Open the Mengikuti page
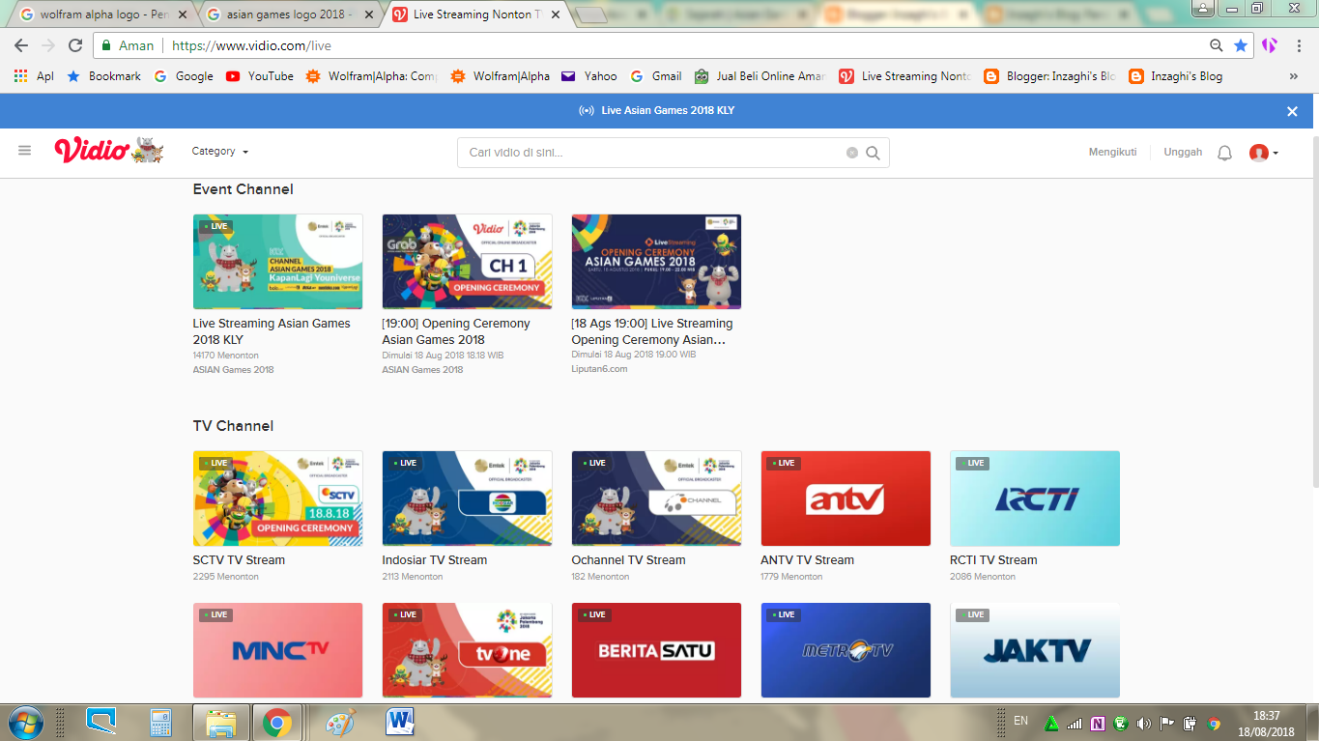 tap(1112, 152)
